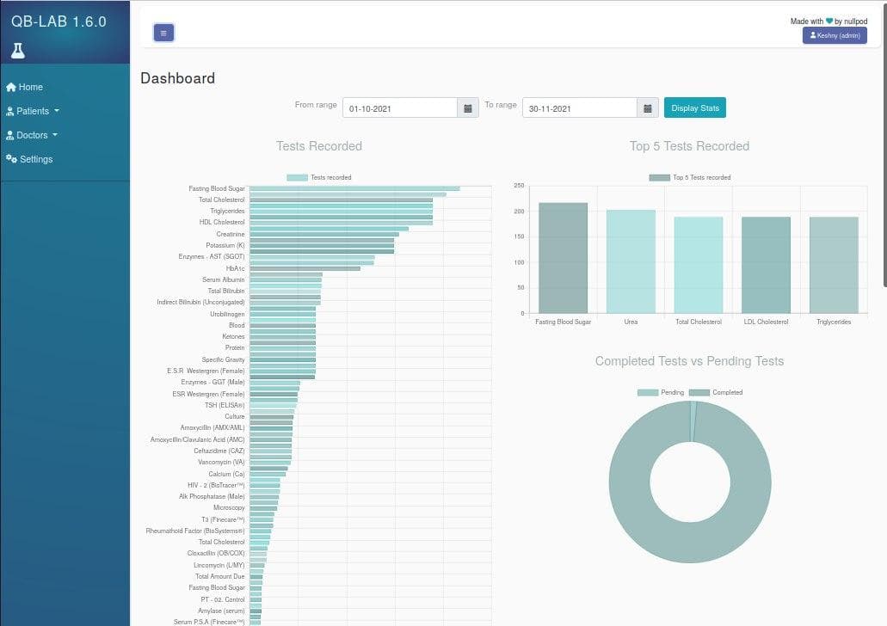Screen dimensions: 887x626
Task: Open Settings from the sidebar
Action: click(35, 159)
